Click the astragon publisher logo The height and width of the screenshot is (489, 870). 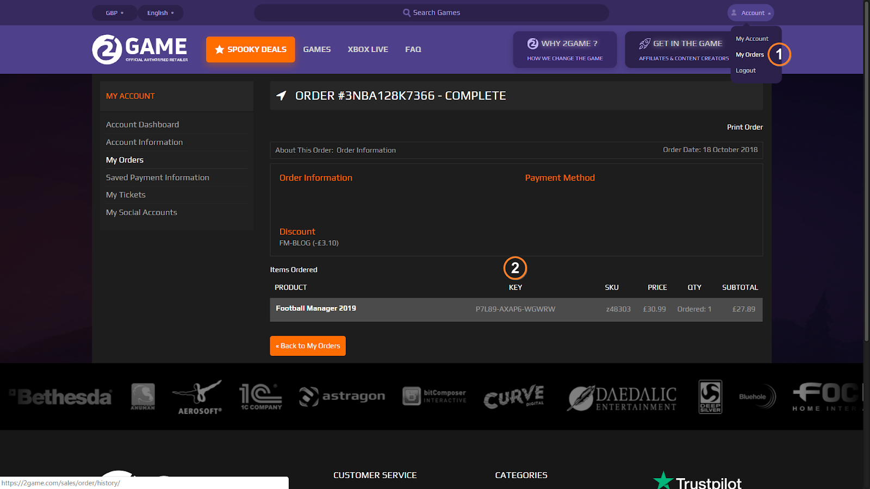pyautogui.click(x=342, y=397)
